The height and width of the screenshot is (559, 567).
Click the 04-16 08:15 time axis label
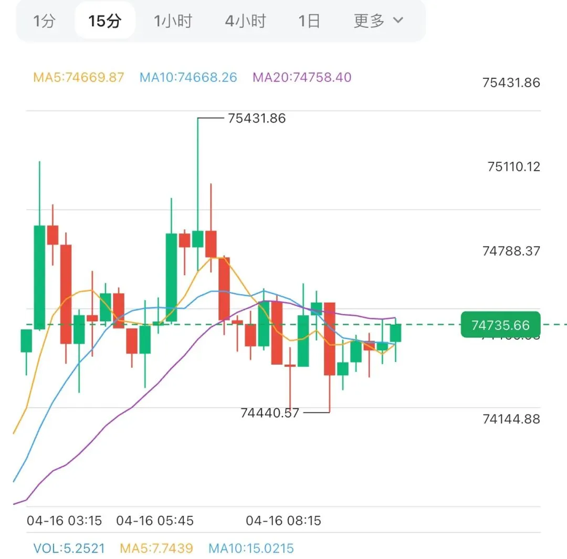point(283,521)
